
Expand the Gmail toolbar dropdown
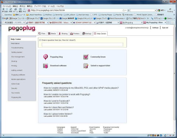pyautogui.click(x=146, y=18)
